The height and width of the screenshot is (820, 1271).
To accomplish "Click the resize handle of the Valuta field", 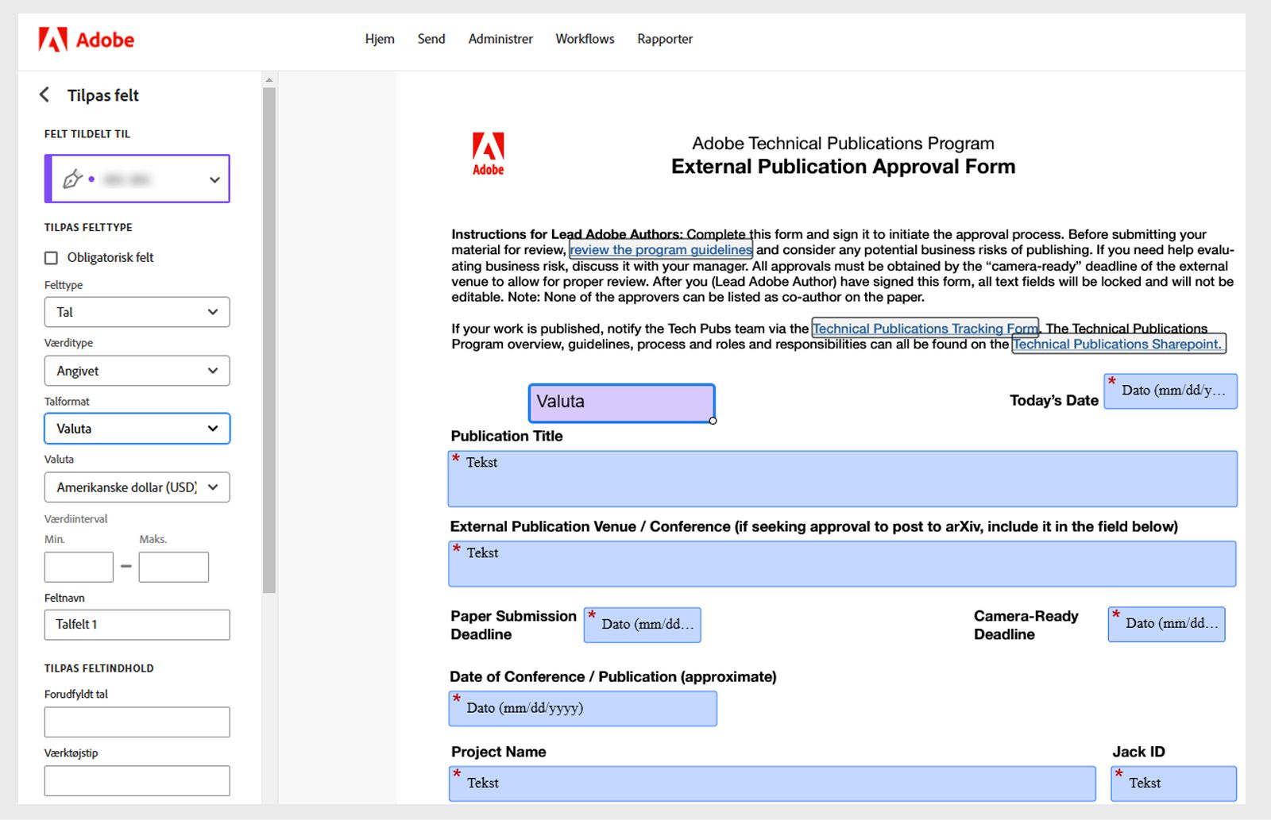I will tap(713, 421).
